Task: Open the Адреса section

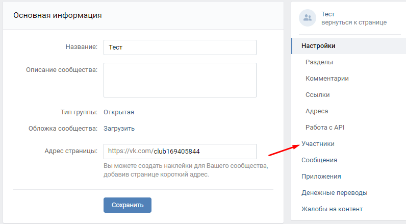Action: tap(317, 111)
